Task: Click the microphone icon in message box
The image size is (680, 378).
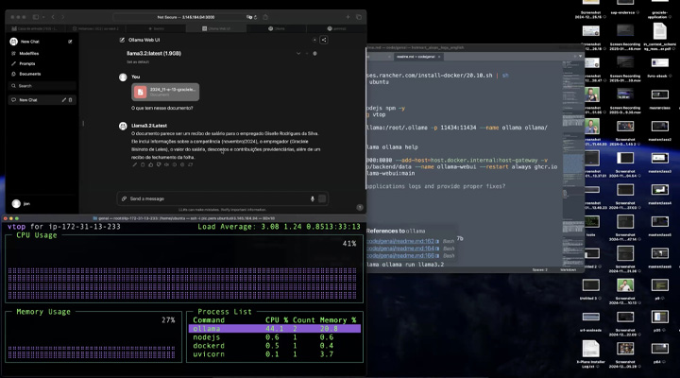Action: click(313, 198)
